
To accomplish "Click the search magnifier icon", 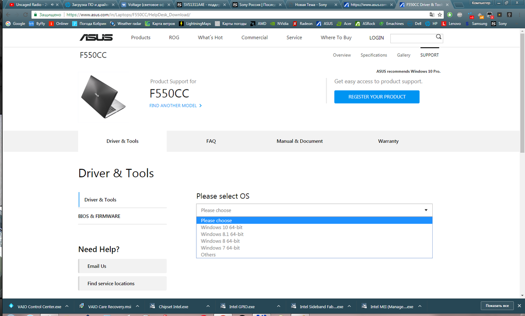I will pyautogui.click(x=438, y=37).
